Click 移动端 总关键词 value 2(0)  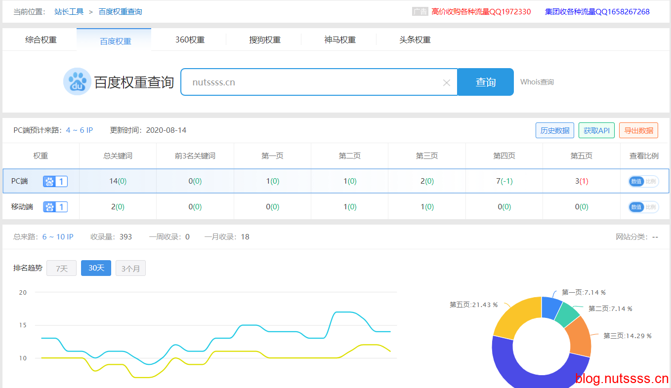point(118,207)
